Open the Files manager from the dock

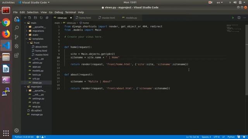pyautogui.click(x=6, y=57)
